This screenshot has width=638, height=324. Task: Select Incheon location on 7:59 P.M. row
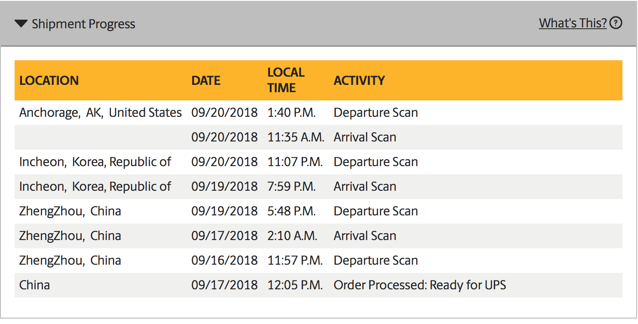pyautogui.click(x=95, y=187)
